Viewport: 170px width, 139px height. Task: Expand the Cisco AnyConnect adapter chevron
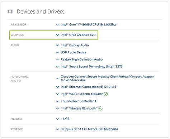(x=57, y=78)
